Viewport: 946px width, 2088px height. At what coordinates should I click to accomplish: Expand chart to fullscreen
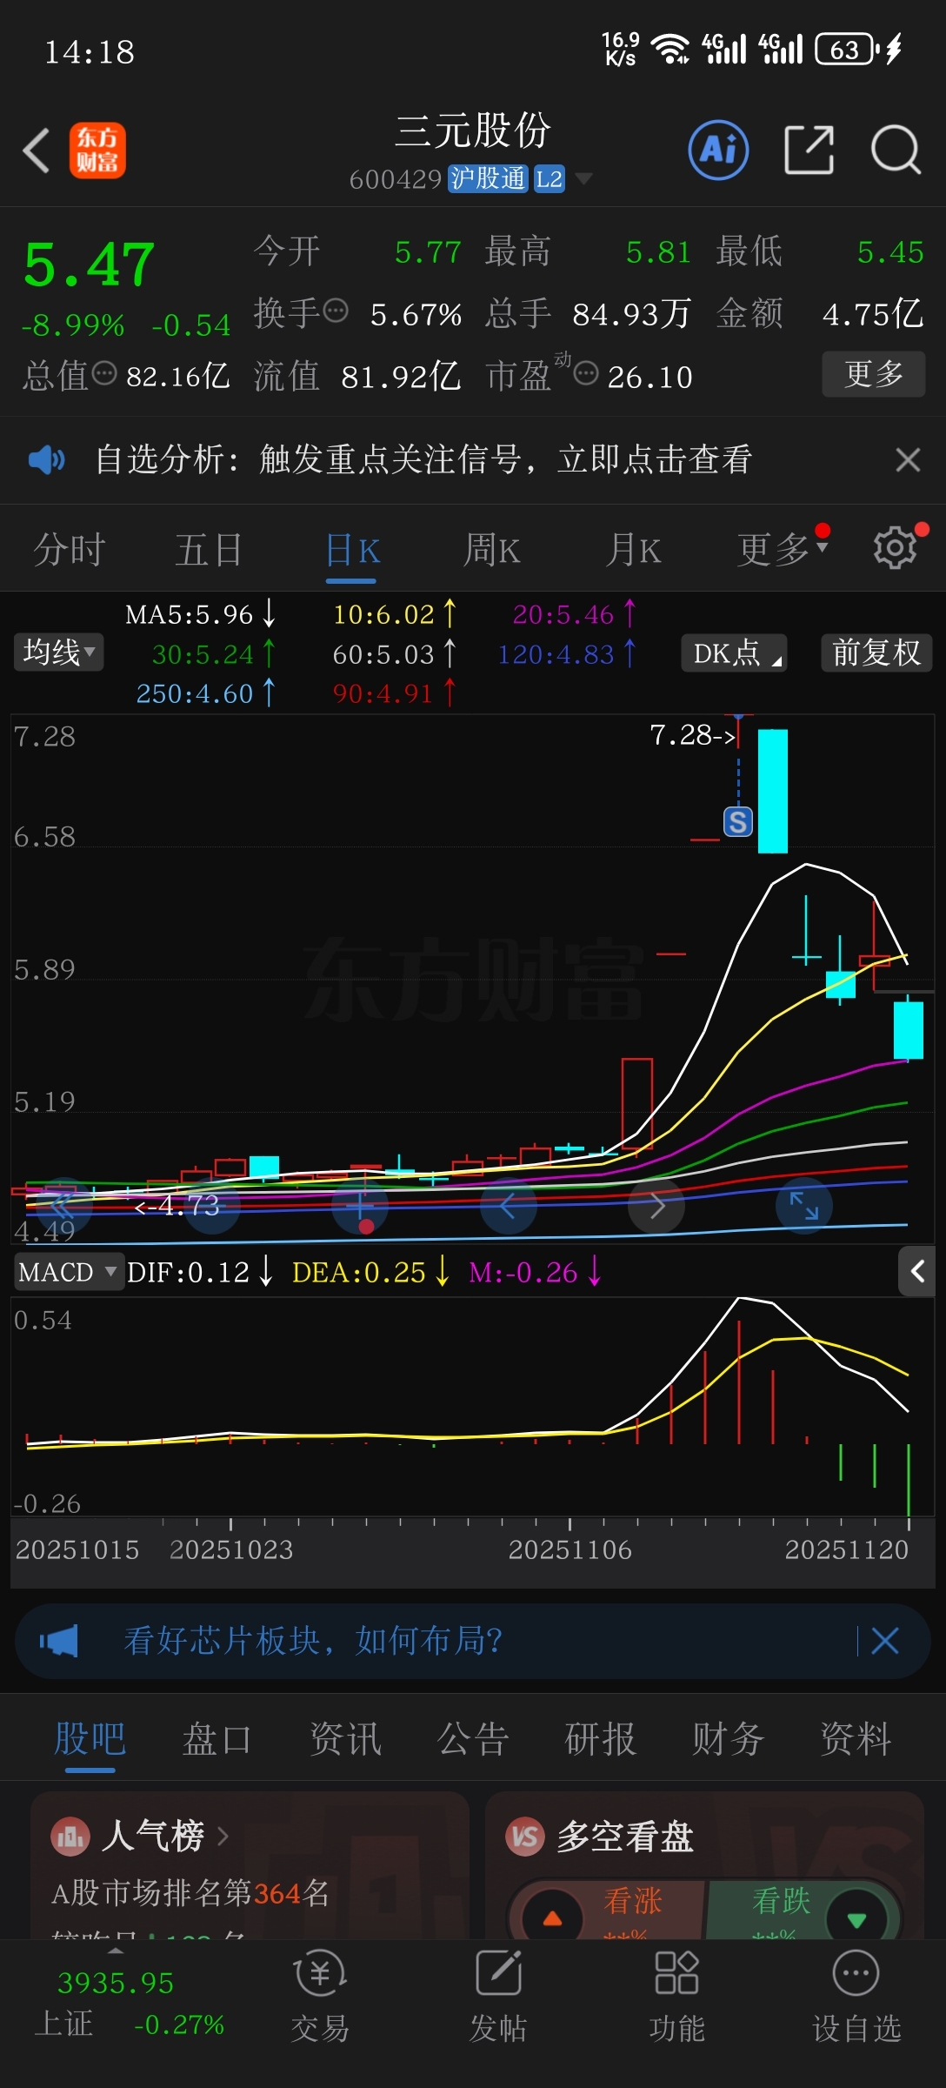click(x=803, y=1205)
